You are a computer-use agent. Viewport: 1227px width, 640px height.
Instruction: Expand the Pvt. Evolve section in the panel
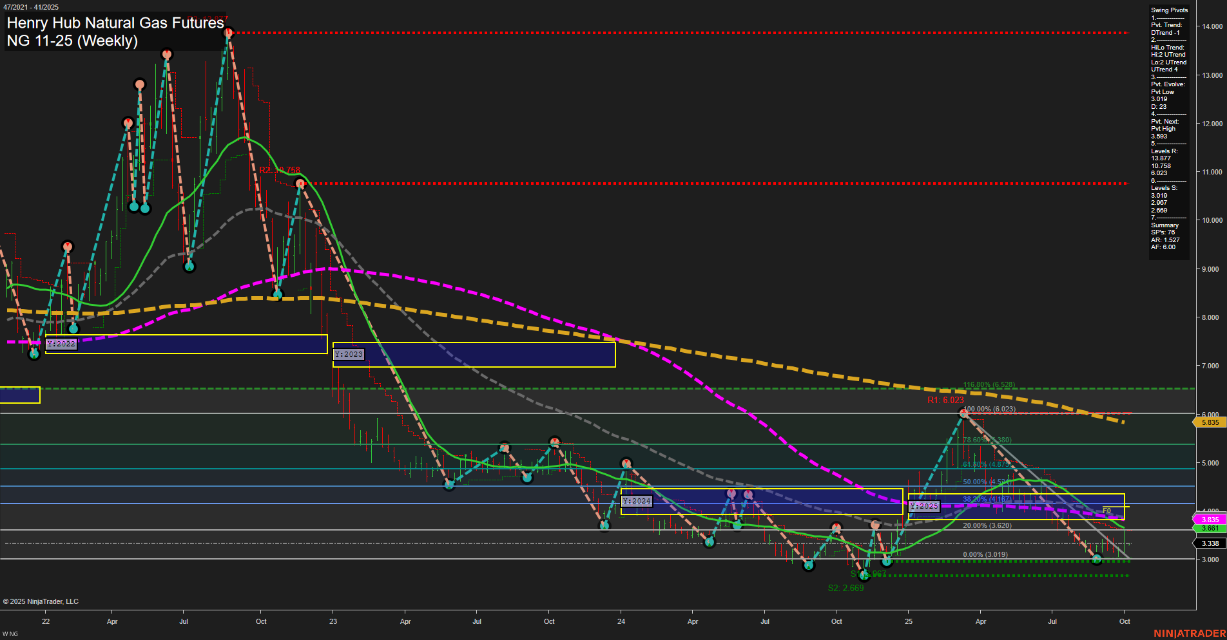click(1168, 84)
